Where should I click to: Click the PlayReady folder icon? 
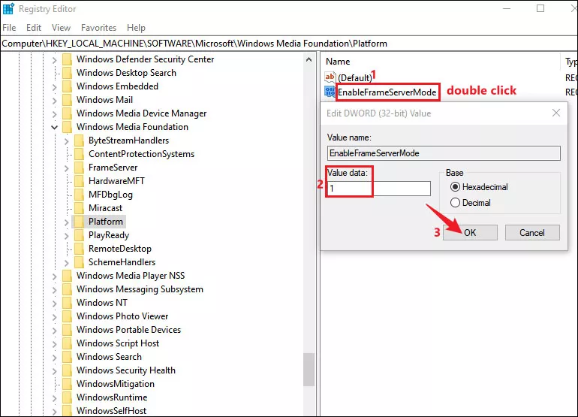(79, 235)
